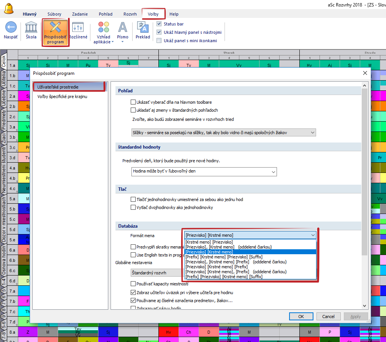
Task: Open the Škola building icon
Action: pos(31,27)
